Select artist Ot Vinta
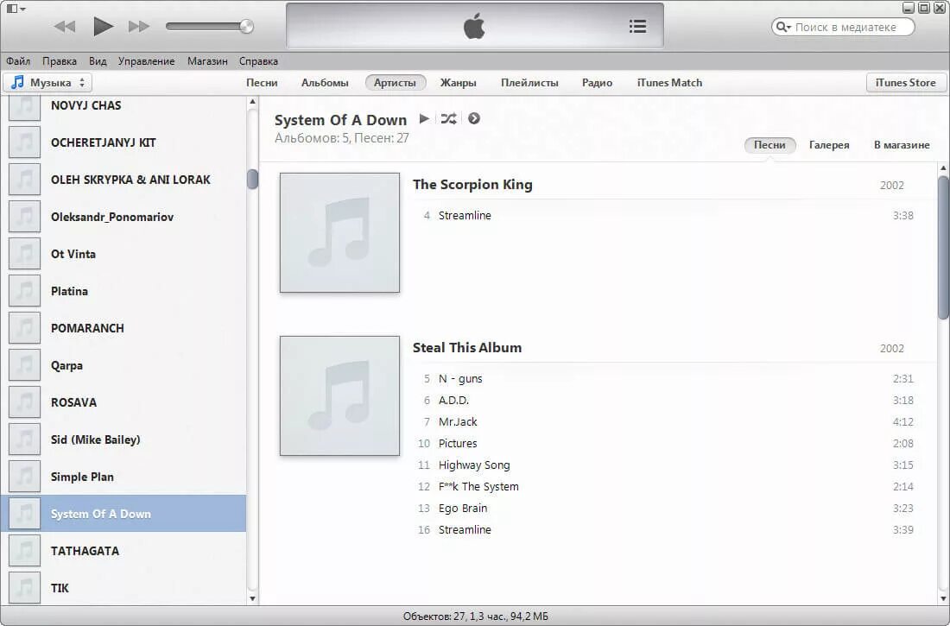 pos(123,254)
